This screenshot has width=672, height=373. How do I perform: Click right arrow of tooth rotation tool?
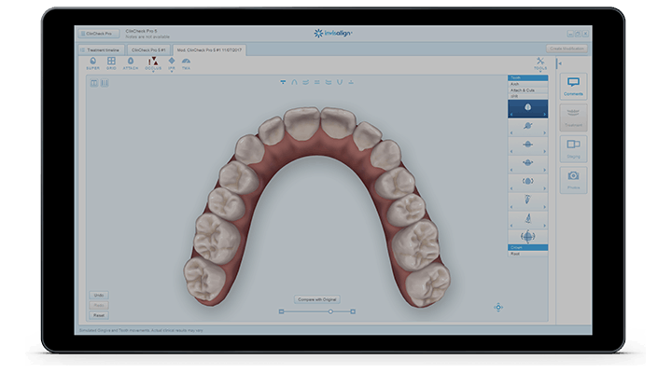545,133
